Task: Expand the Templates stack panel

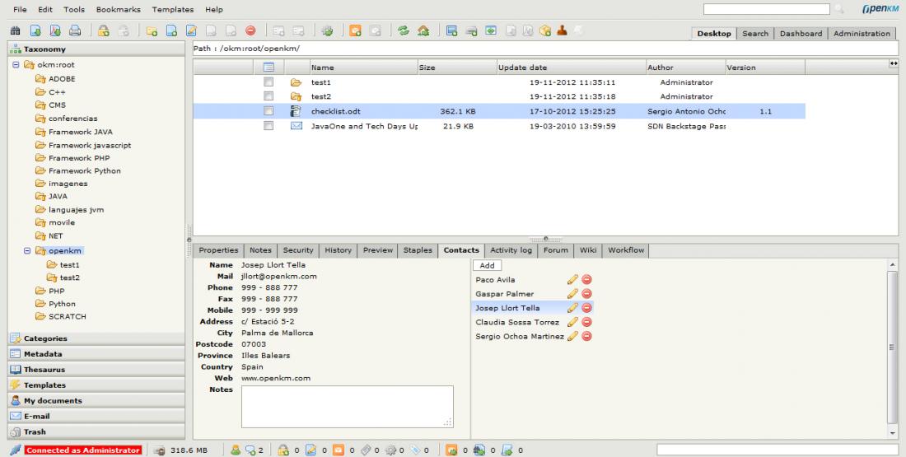Action: (96, 385)
